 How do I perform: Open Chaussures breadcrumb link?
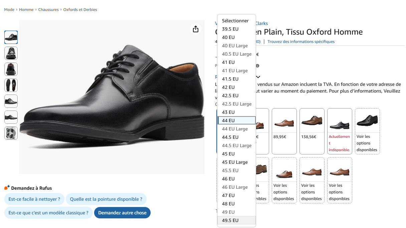click(x=48, y=10)
